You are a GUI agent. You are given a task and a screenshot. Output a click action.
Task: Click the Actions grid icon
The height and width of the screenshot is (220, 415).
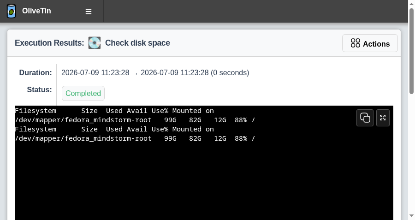coord(356,43)
